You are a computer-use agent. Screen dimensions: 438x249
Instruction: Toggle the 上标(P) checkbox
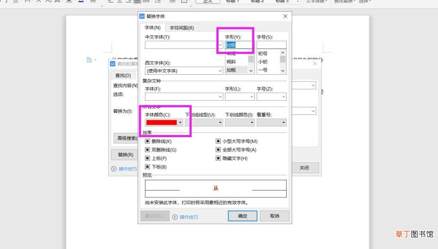[x=148, y=158]
